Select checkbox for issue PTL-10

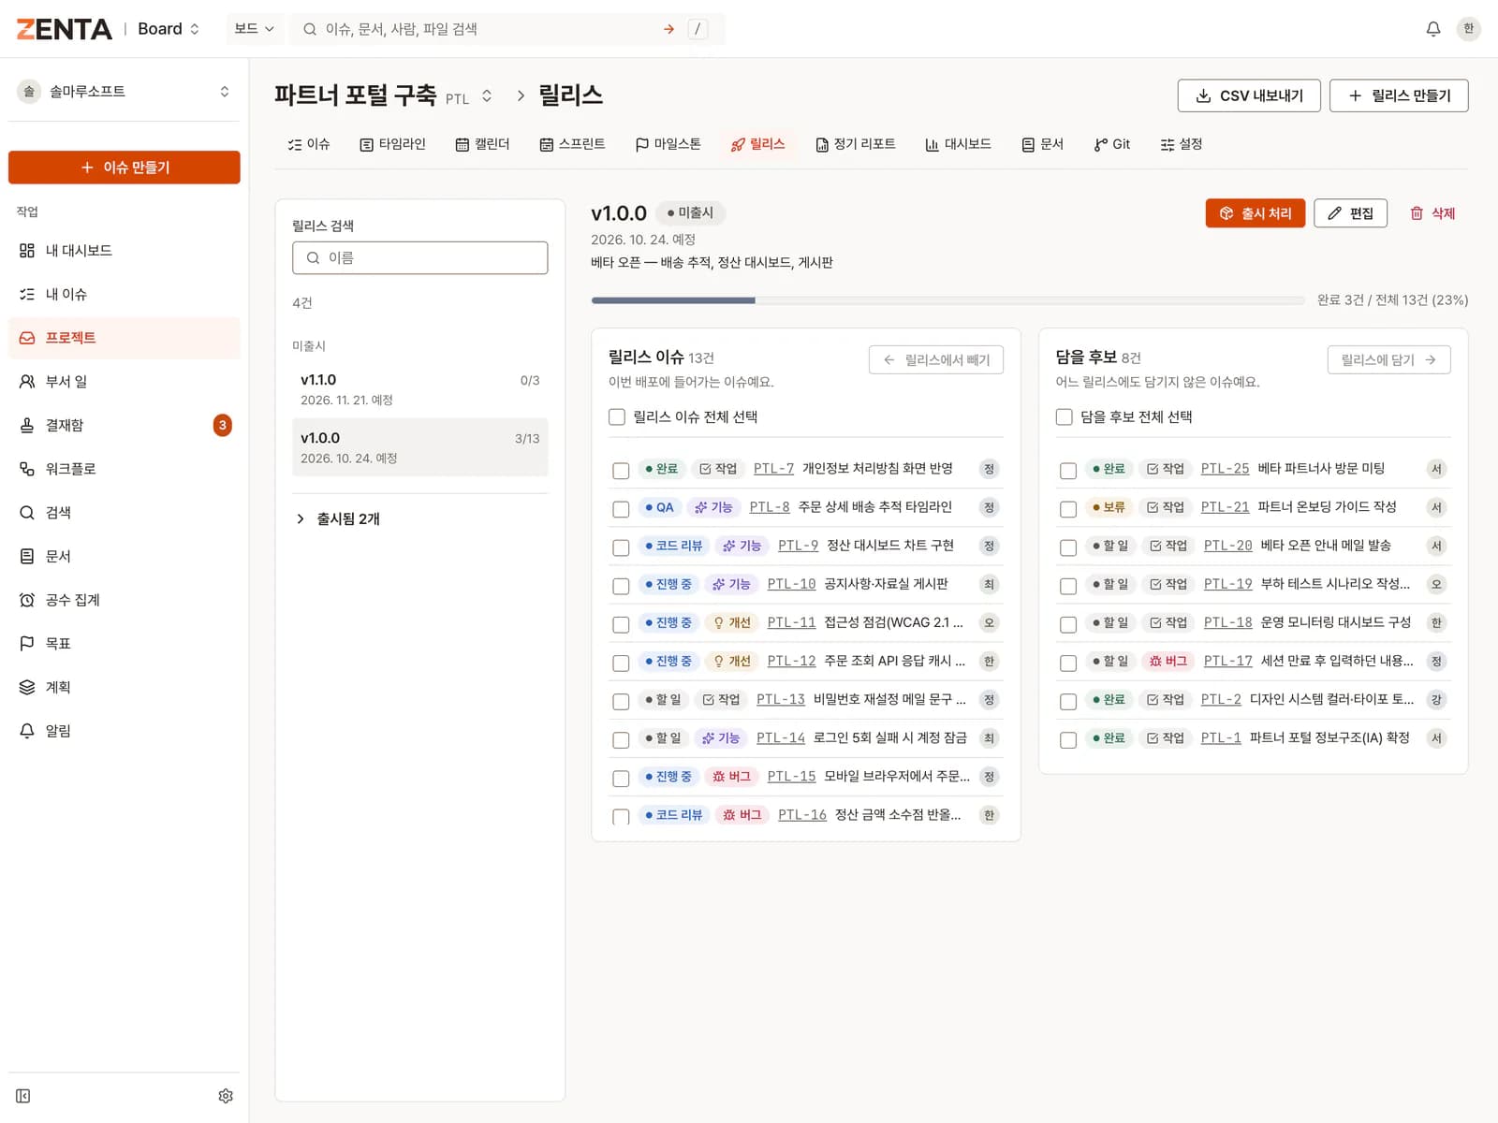[621, 586]
